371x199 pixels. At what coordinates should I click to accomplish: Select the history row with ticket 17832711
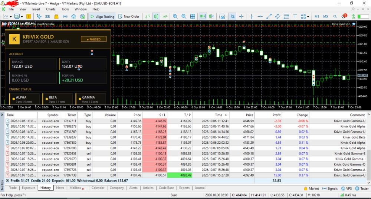point(186,121)
